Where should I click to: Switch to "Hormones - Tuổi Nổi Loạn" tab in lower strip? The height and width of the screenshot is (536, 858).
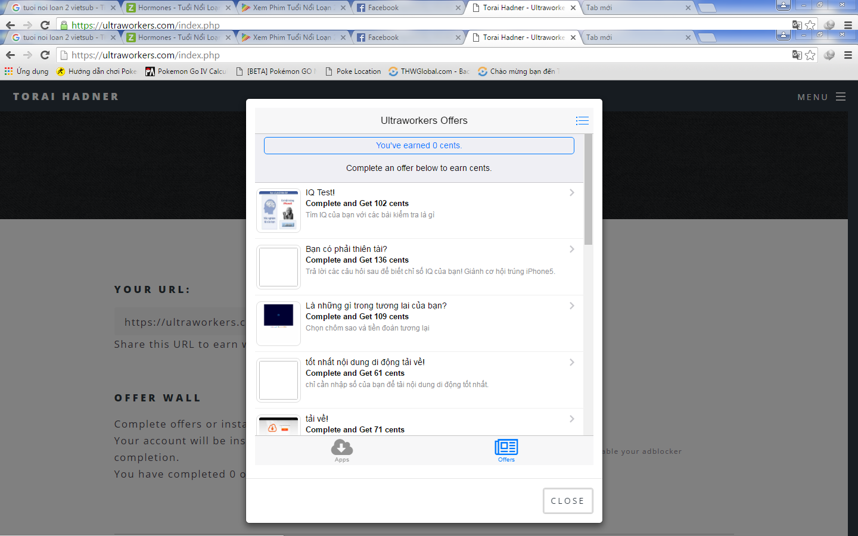pyautogui.click(x=178, y=38)
